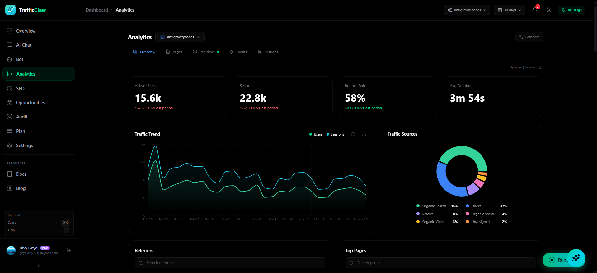The height and width of the screenshot is (273, 597).
Task: Open the AI sparkle assistant button
Action: click(x=576, y=258)
